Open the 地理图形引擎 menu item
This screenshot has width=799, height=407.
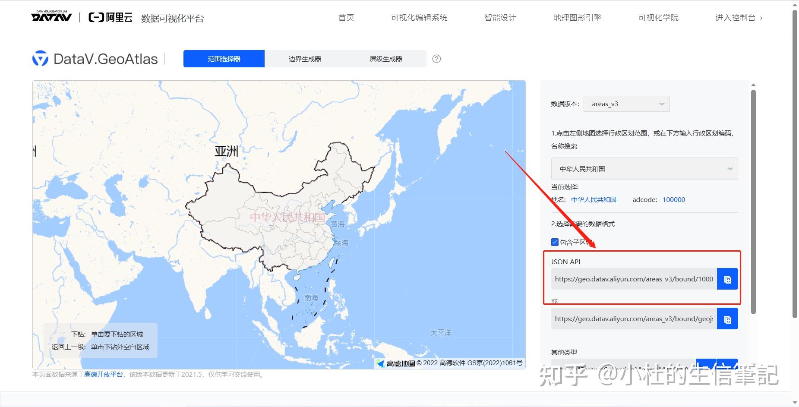577,18
